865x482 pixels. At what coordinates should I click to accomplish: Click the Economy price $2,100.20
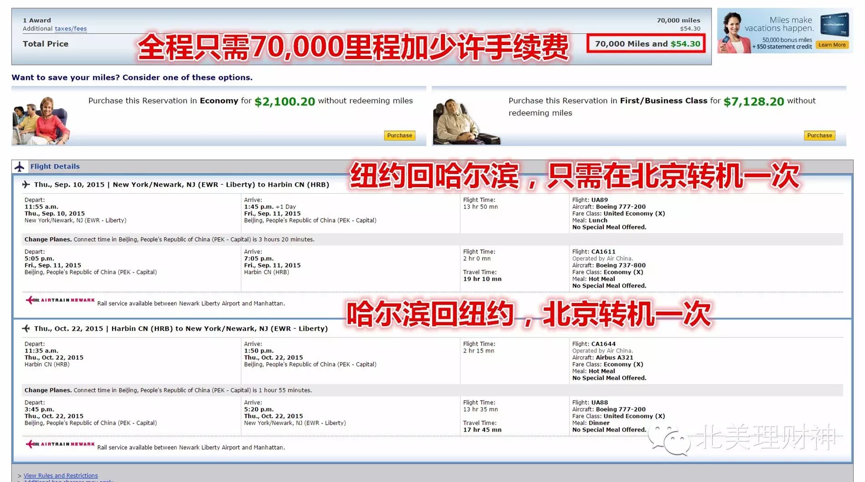pos(285,101)
